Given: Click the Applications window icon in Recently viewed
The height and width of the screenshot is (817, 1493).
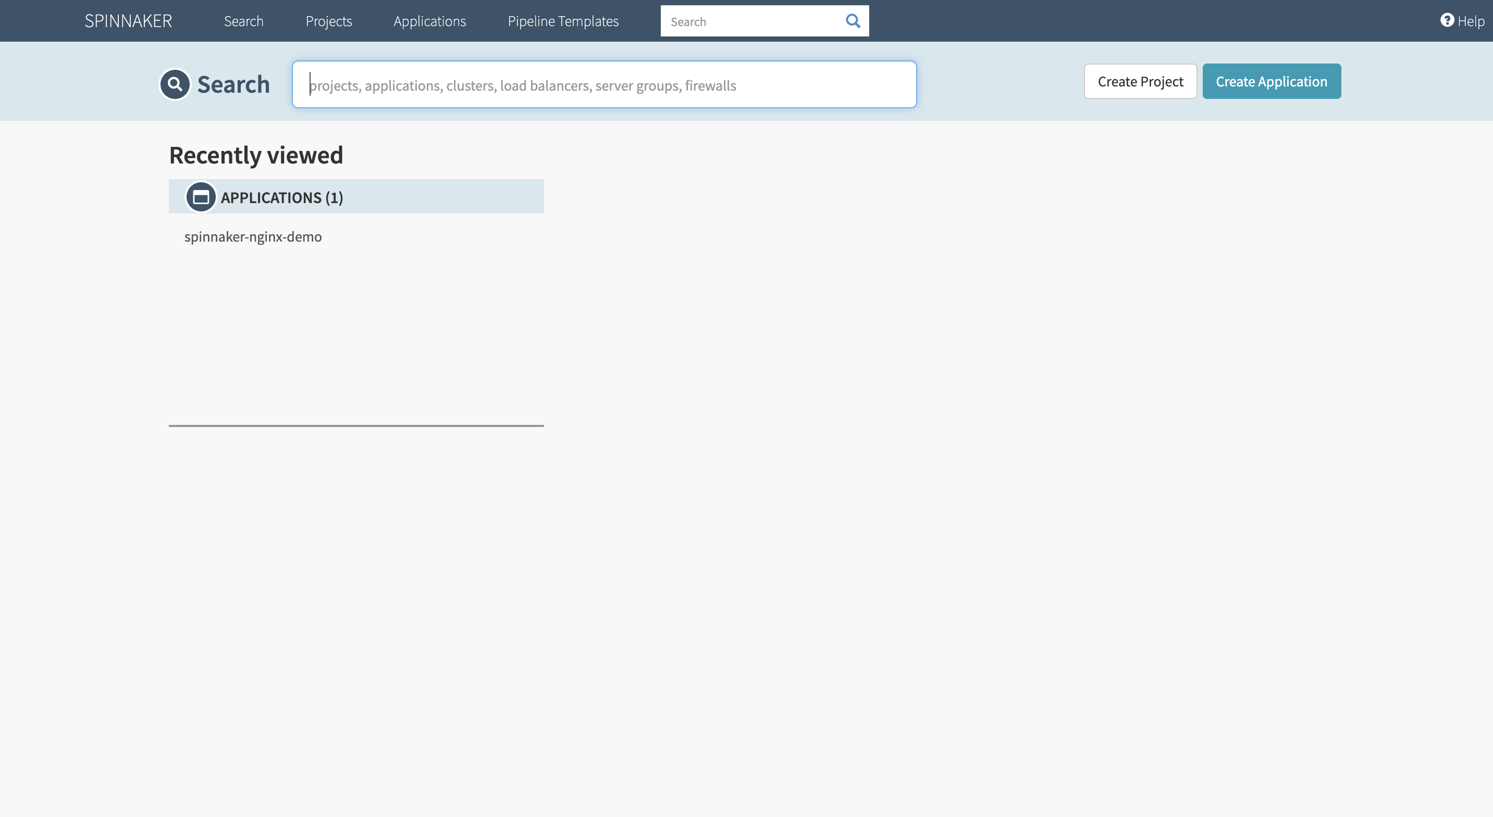Looking at the screenshot, I should pos(201,197).
